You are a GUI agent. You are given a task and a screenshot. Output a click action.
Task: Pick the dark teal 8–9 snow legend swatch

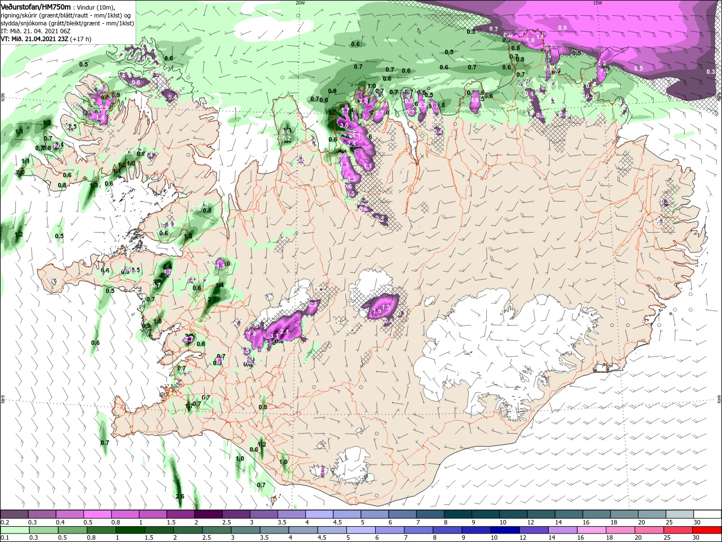pos(457,514)
